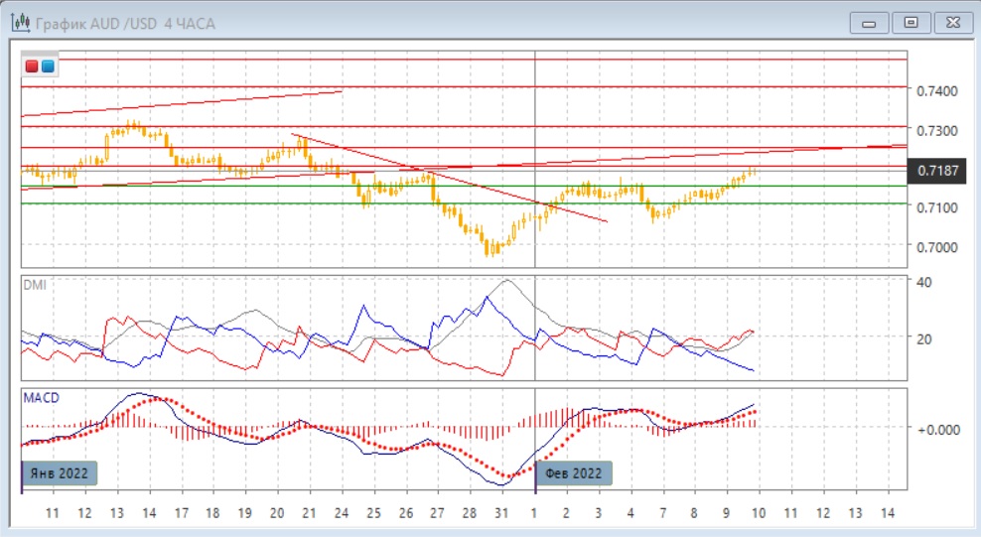Image resolution: width=981 pixels, height=537 pixels.
Task: Click date 31 on the time axis
Action: pos(502,513)
